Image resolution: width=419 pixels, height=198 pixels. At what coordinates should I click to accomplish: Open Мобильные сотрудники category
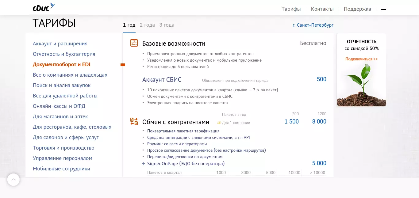click(x=61, y=169)
